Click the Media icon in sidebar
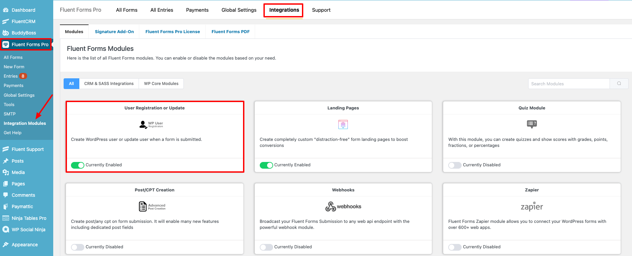Screen dimensions: 632x256 tap(6, 172)
